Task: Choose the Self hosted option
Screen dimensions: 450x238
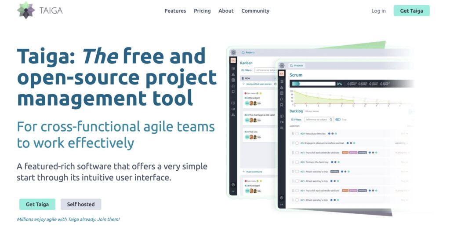Action: 81,204
